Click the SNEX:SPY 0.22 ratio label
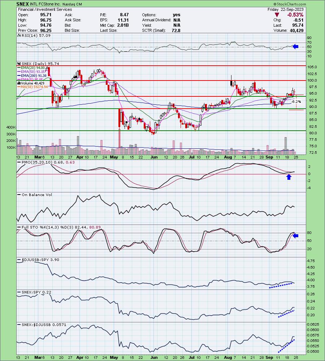This screenshot has width=325, height=361. [x=35, y=292]
